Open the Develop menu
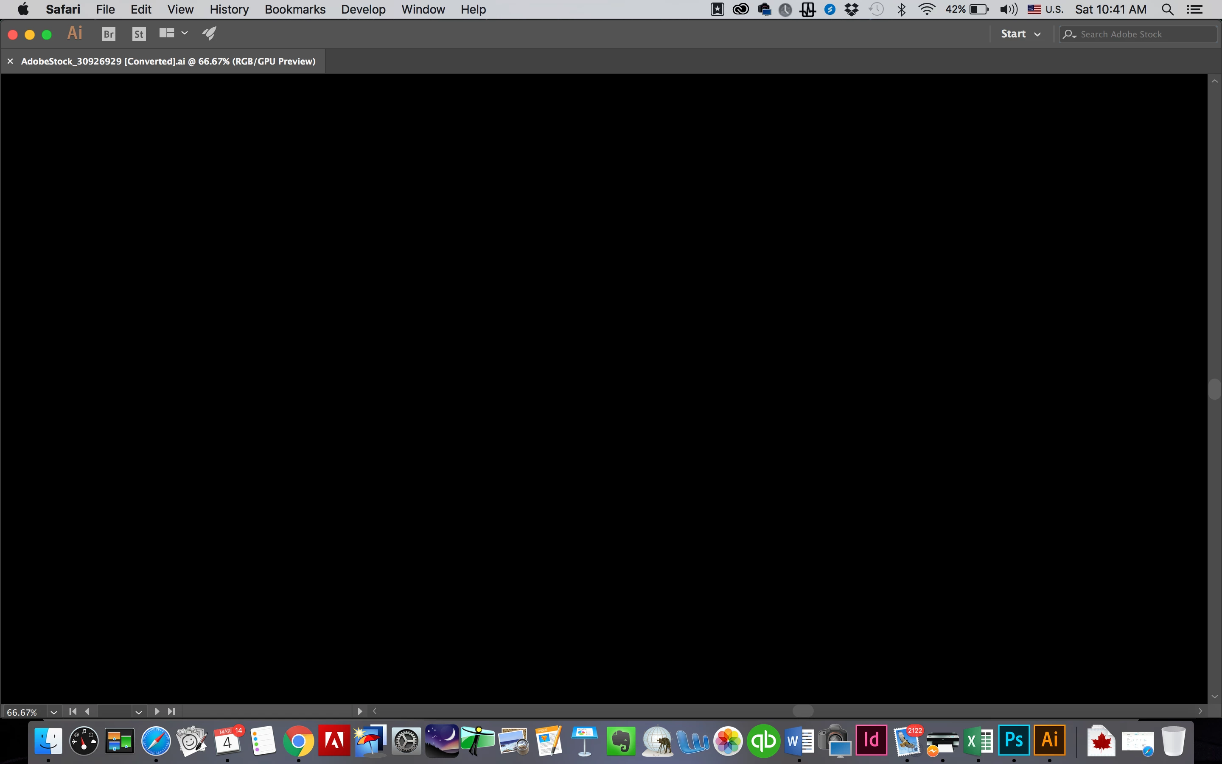 pyautogui.click(x=362, y=10)
